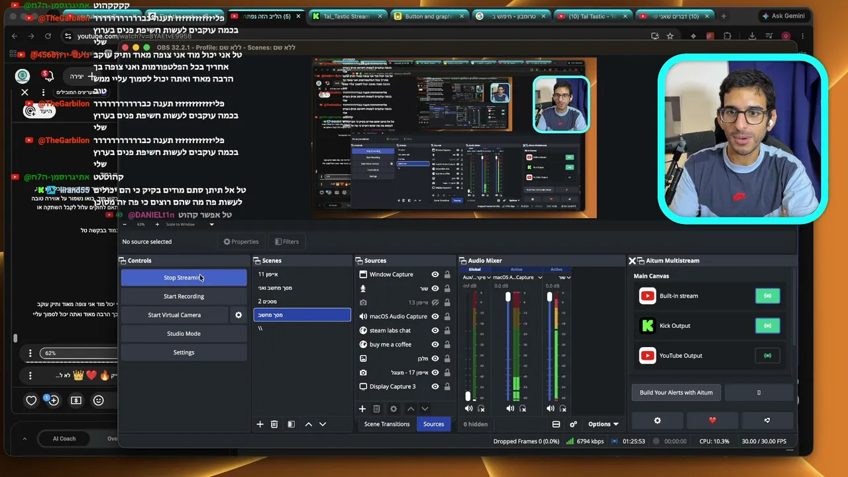Open a new Chrome tab with plus

pyautogui.click(x=723, y=16)
